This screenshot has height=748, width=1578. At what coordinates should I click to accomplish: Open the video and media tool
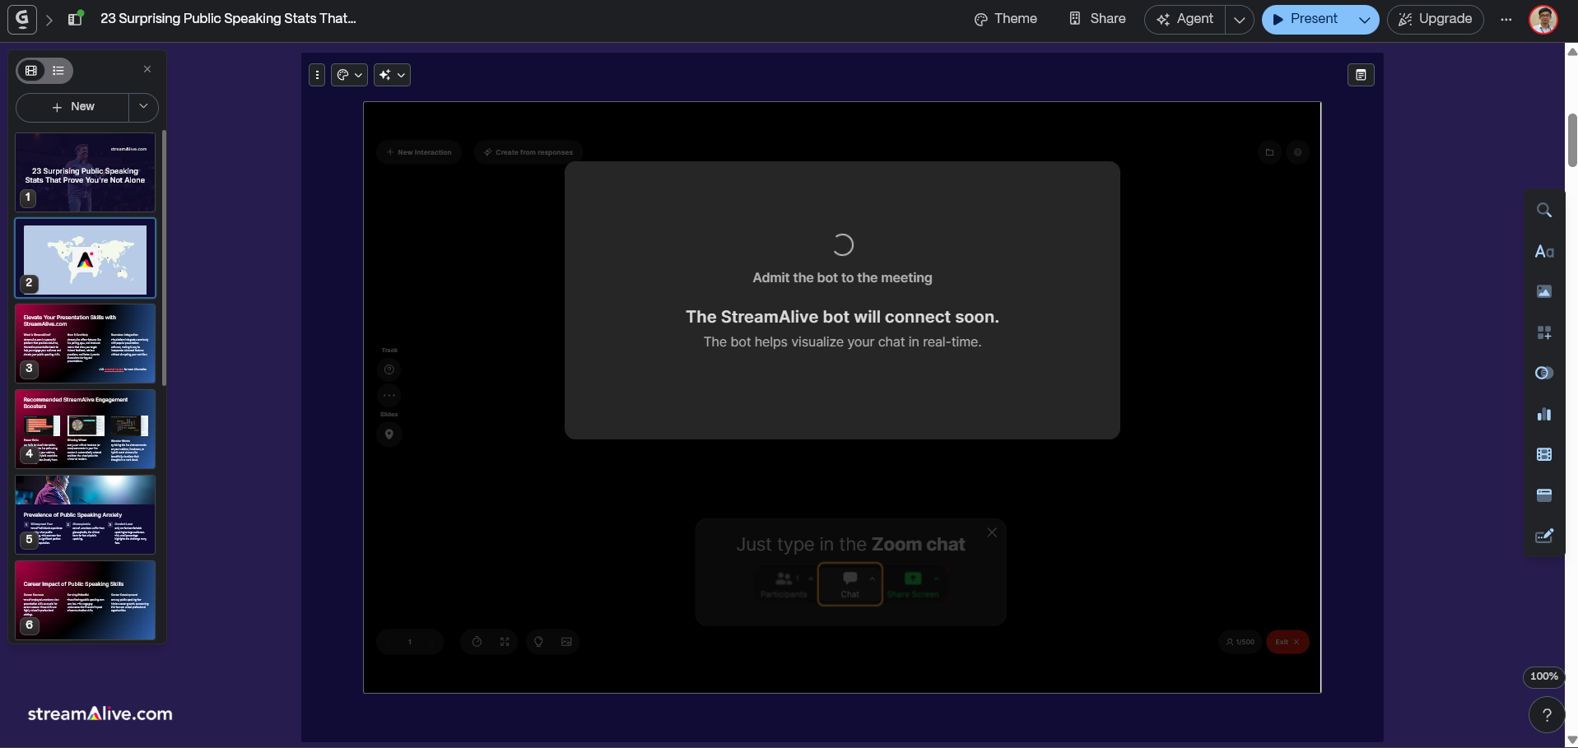(1544, 454)
